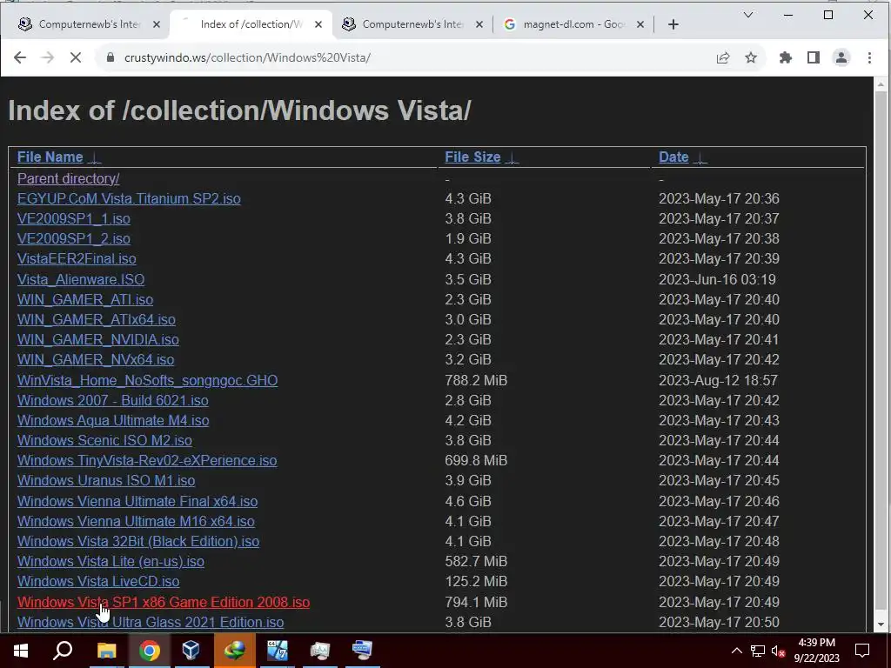
Task: Open a new browser tab
Action: coord(673,24)
